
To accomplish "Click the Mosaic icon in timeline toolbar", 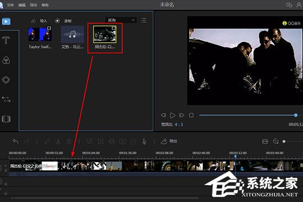I will [x=112, y=141].
